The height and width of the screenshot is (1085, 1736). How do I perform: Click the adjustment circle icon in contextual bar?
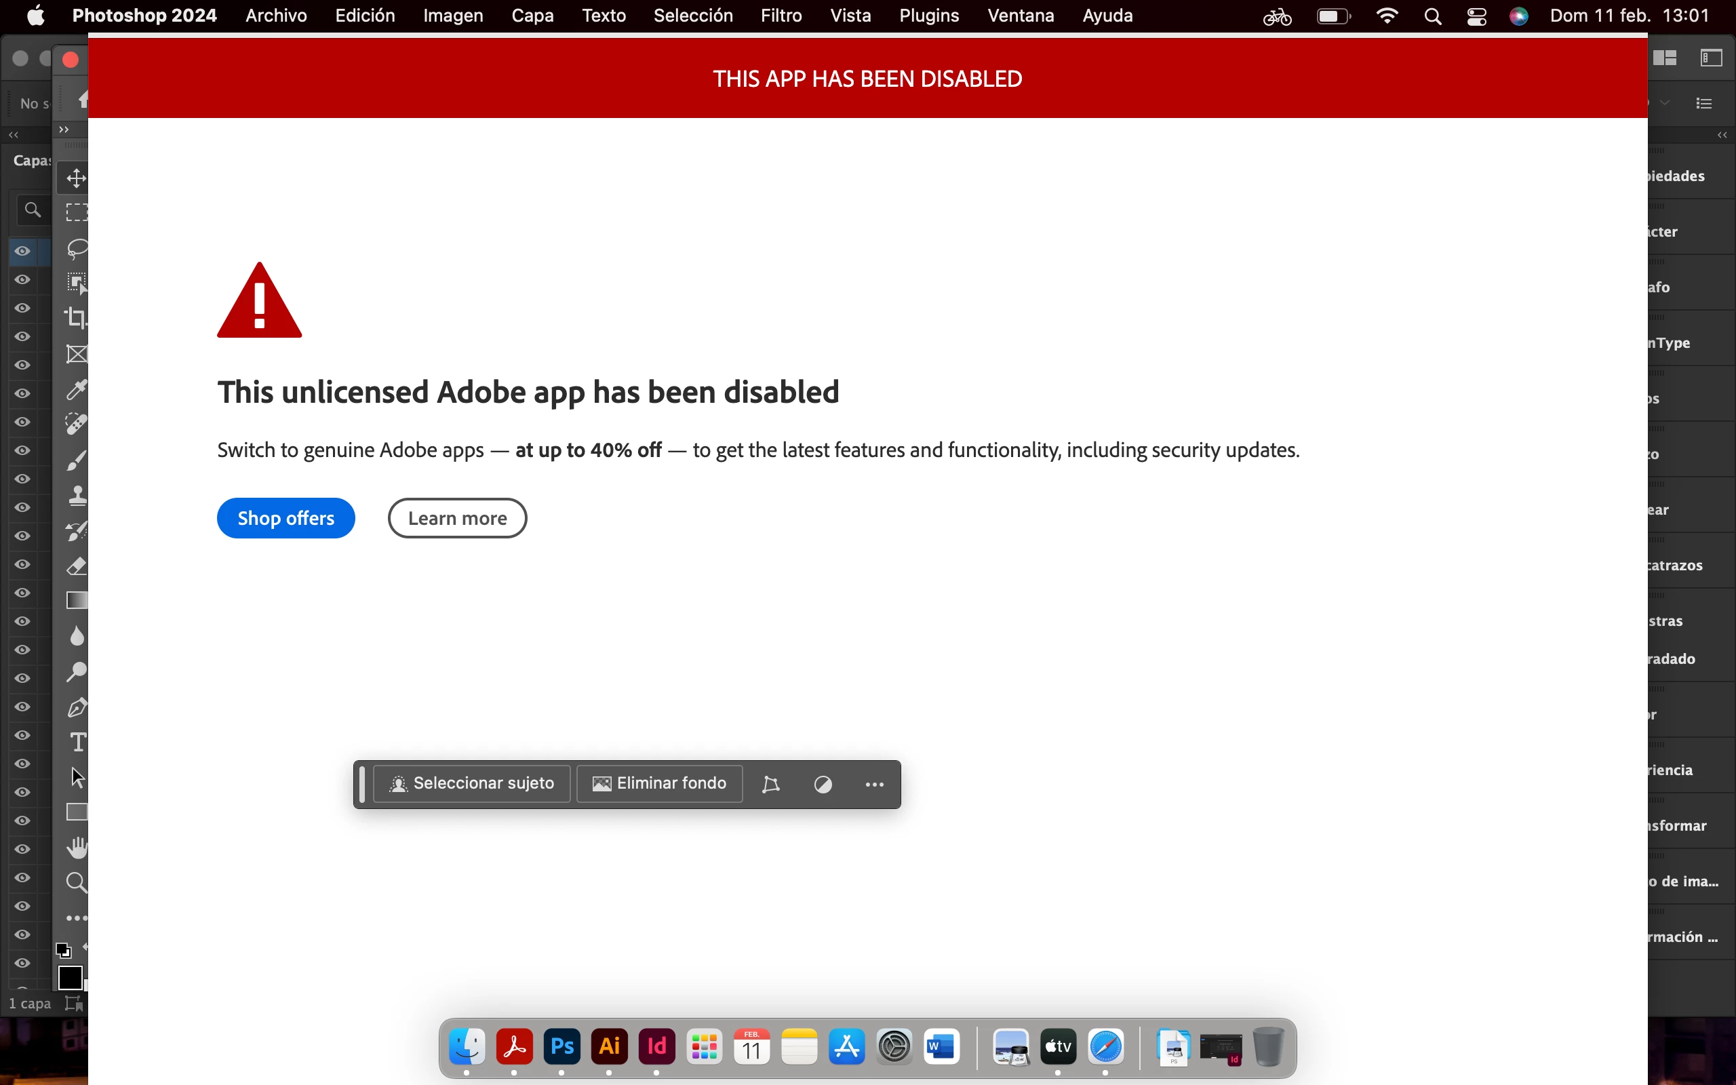[x=823, y=785]
